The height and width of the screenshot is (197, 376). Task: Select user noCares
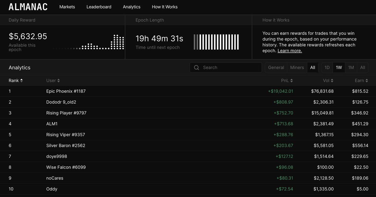[x=55, y=178]
